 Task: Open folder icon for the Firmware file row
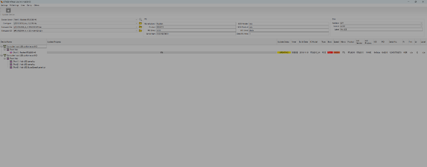click(x=140, y=27)
